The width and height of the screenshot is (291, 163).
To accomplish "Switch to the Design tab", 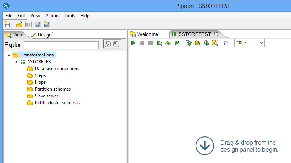I will pos(41,35).
